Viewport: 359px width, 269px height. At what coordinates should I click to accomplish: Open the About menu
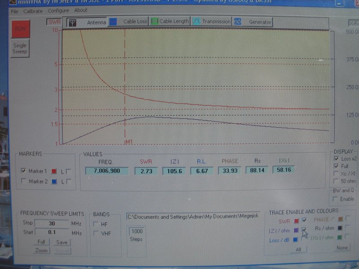(81, 10)
